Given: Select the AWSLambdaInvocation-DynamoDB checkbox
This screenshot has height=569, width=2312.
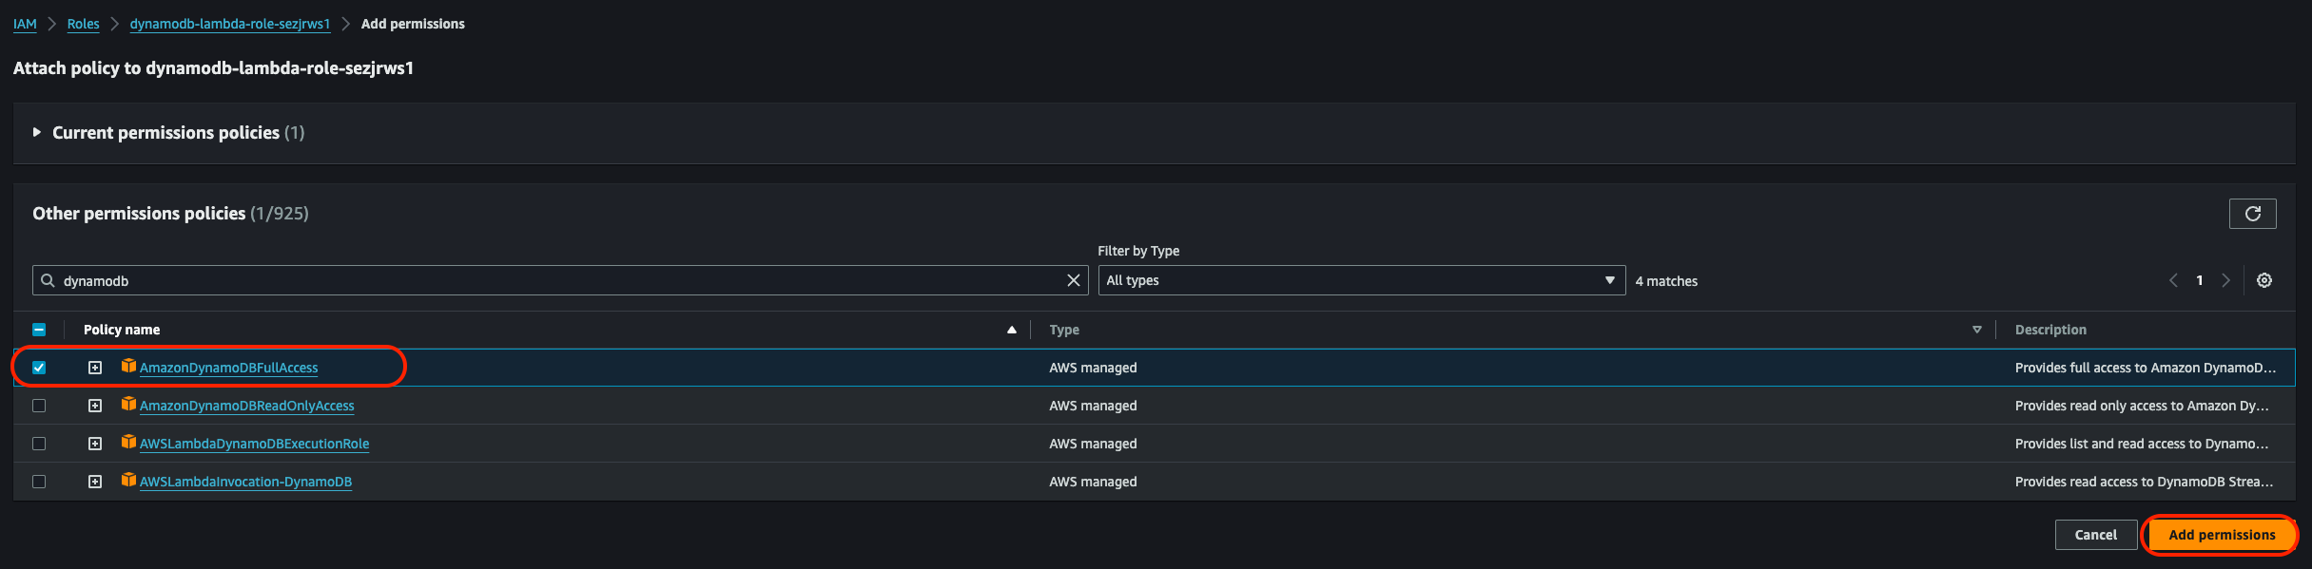Looking at the screenshot, I should (39, 482).
